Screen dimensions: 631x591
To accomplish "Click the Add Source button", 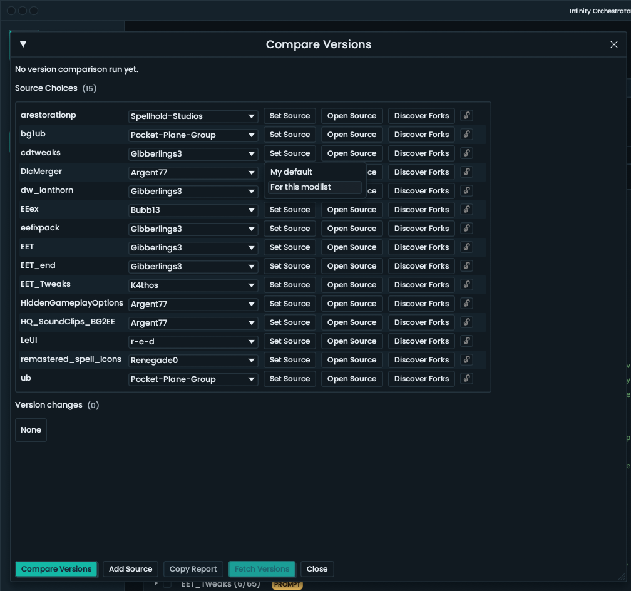I will tap(130, 569).
